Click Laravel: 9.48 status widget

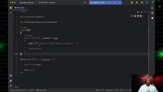coord(112,90)
